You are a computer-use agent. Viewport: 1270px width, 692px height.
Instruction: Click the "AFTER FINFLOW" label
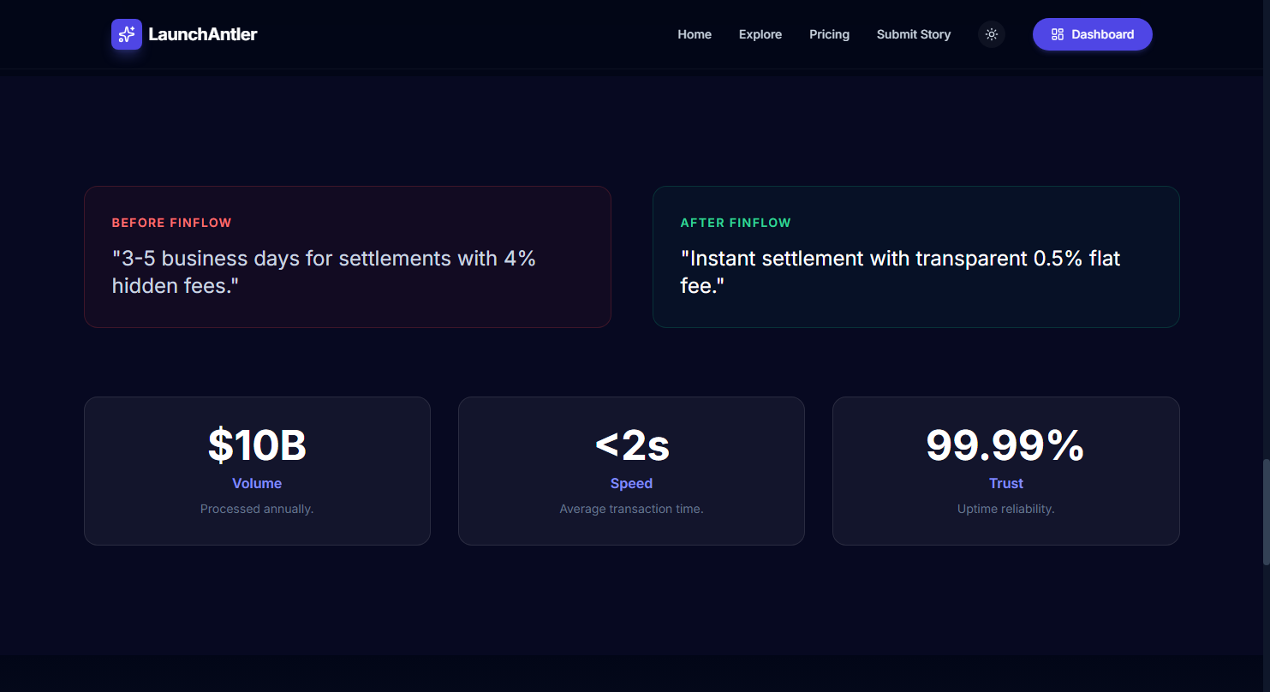(736, 223)
